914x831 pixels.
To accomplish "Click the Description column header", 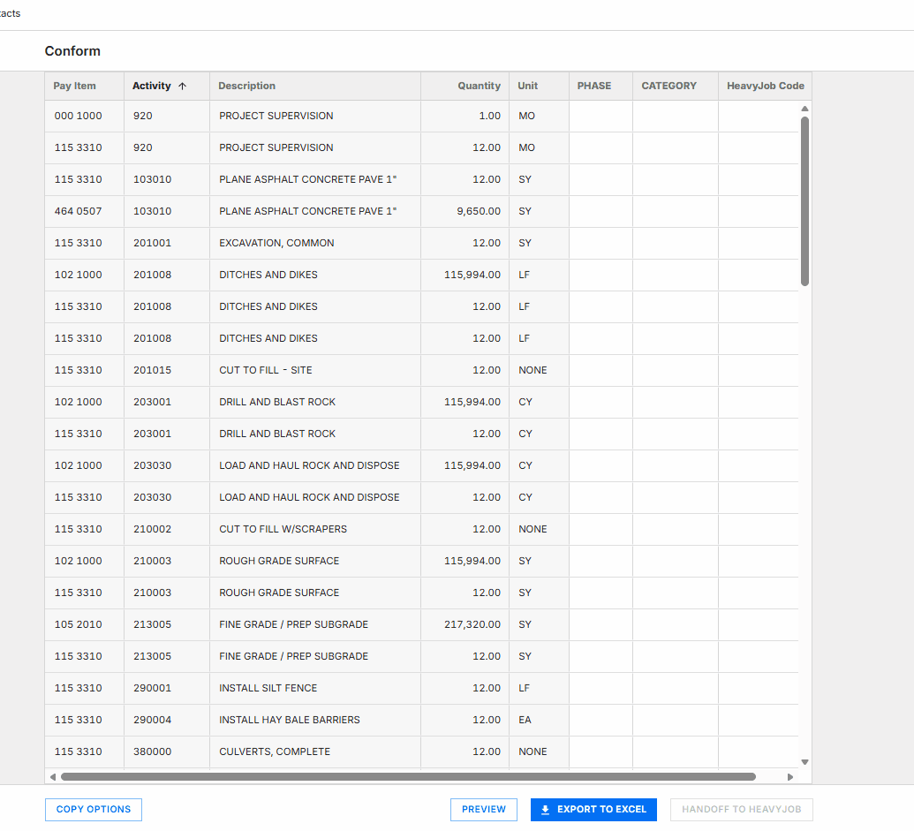I will tap(246, 86).
